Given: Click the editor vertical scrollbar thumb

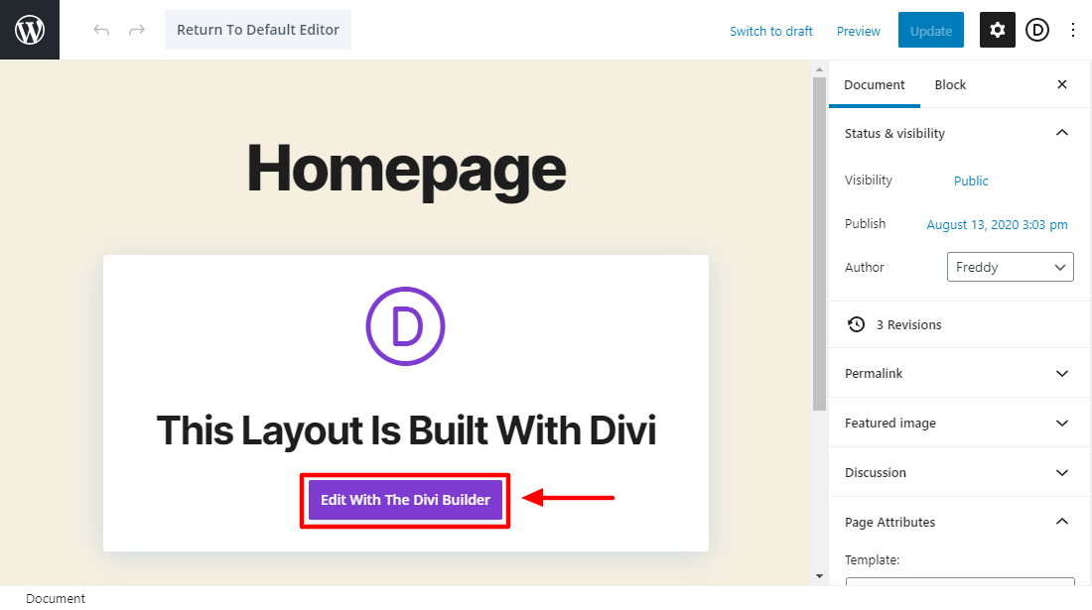Looking at the screenshot, I should tap(819, 243).
